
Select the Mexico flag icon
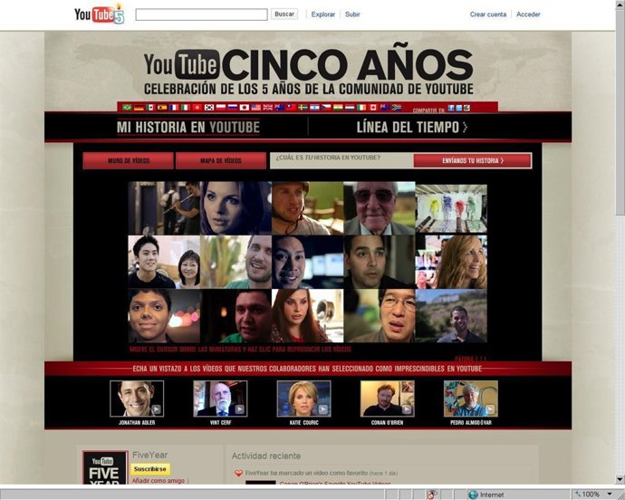coord(150,107)
